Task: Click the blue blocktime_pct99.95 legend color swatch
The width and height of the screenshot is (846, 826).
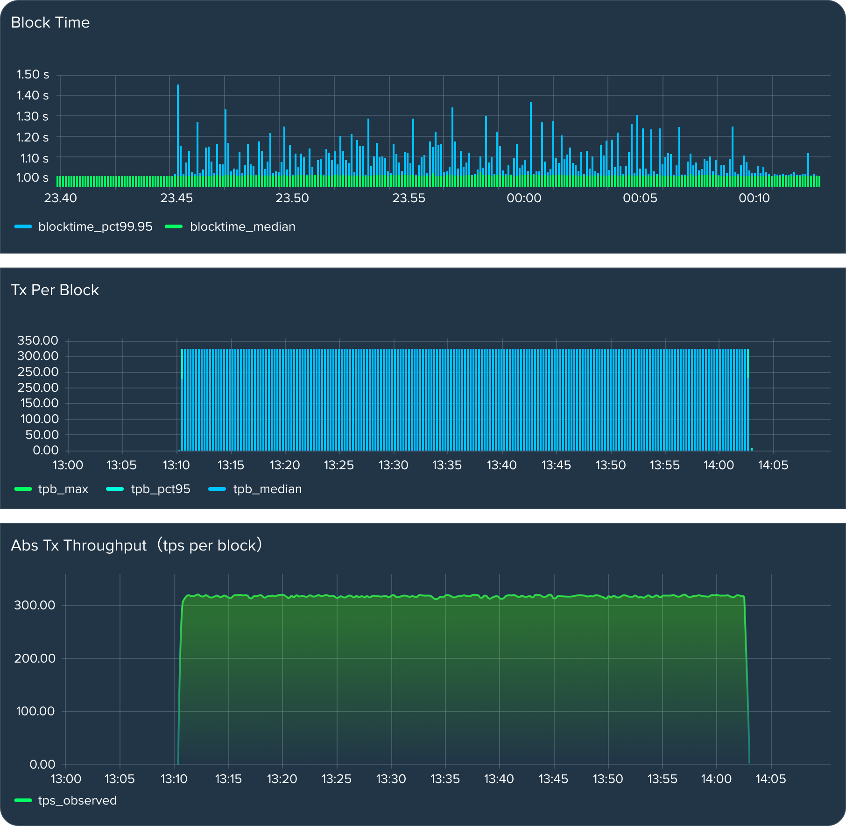Action: point(23,226)
